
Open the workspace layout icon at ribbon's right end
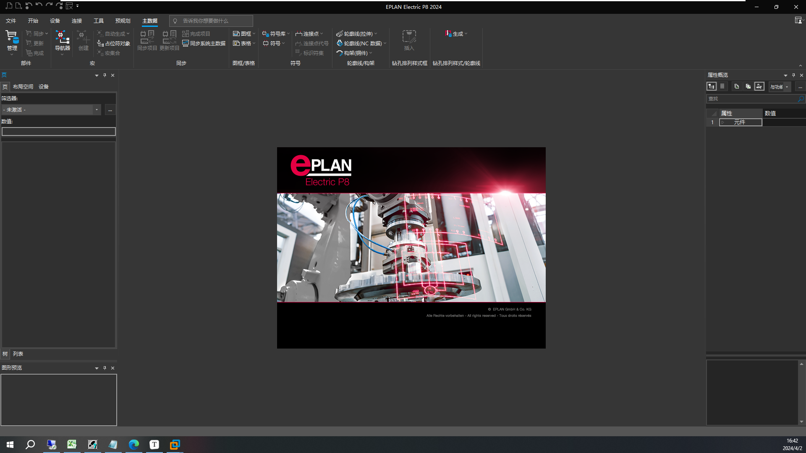pos(798,20)
